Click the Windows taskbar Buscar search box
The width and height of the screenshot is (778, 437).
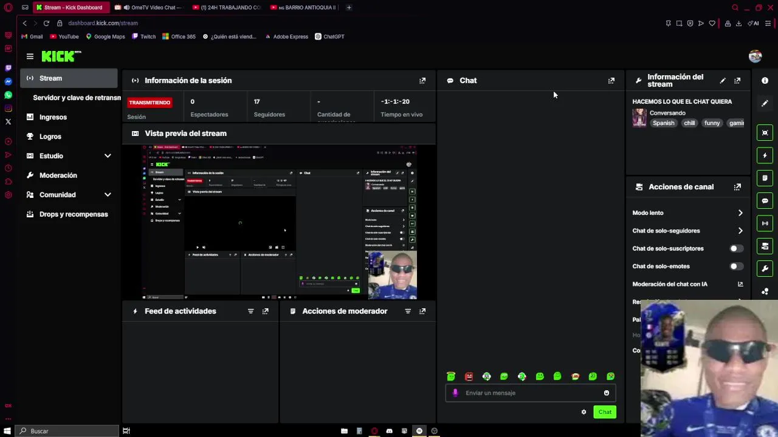click(x=67, y=431)
